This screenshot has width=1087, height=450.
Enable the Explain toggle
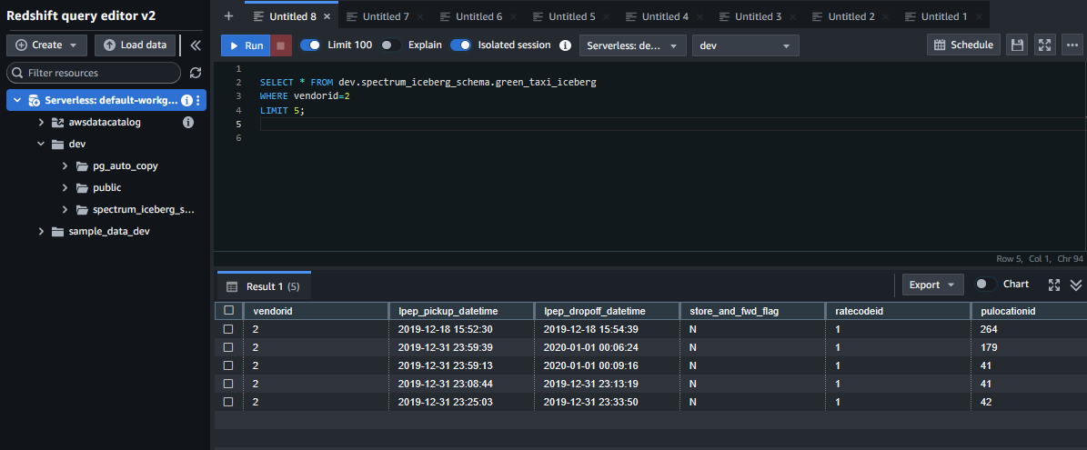391,45
